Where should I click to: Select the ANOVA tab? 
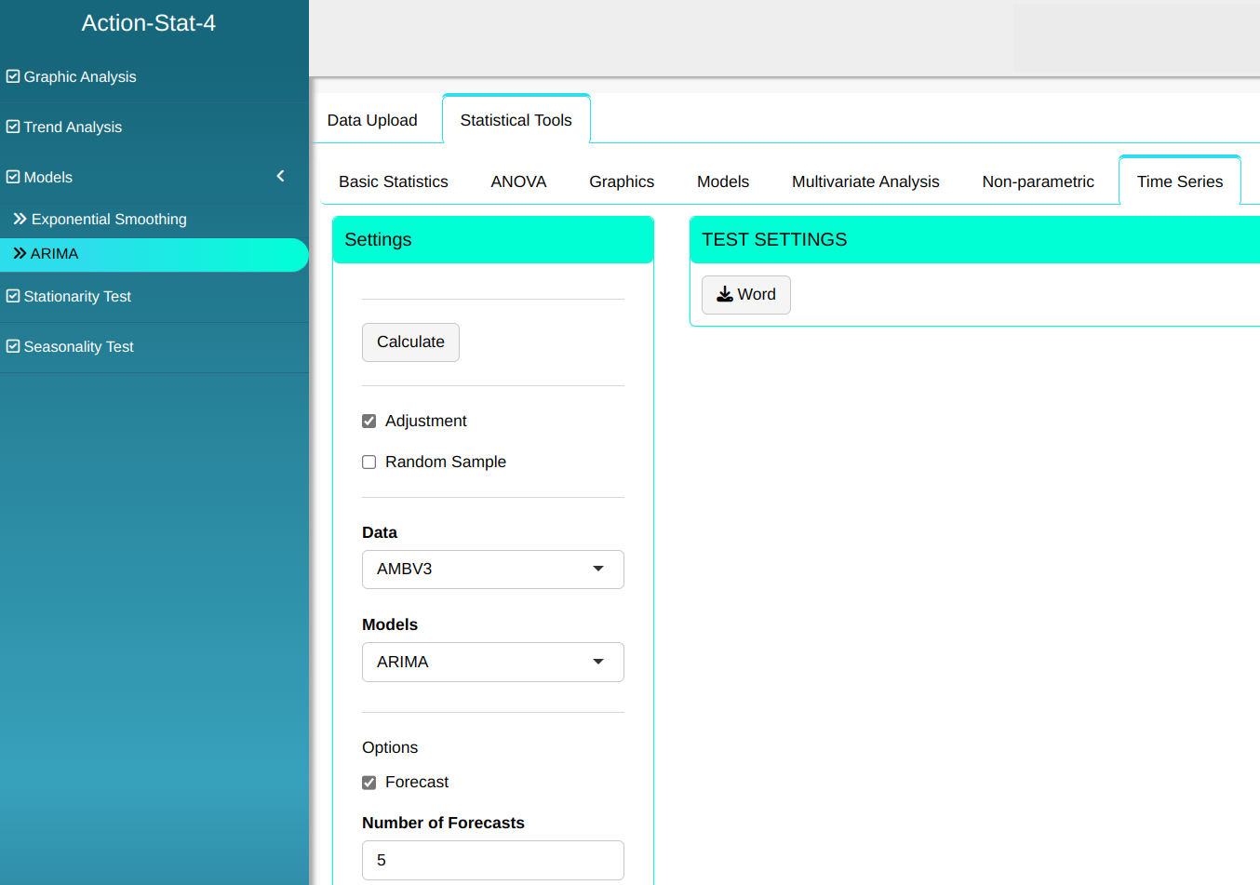click(x=518, y=181)
